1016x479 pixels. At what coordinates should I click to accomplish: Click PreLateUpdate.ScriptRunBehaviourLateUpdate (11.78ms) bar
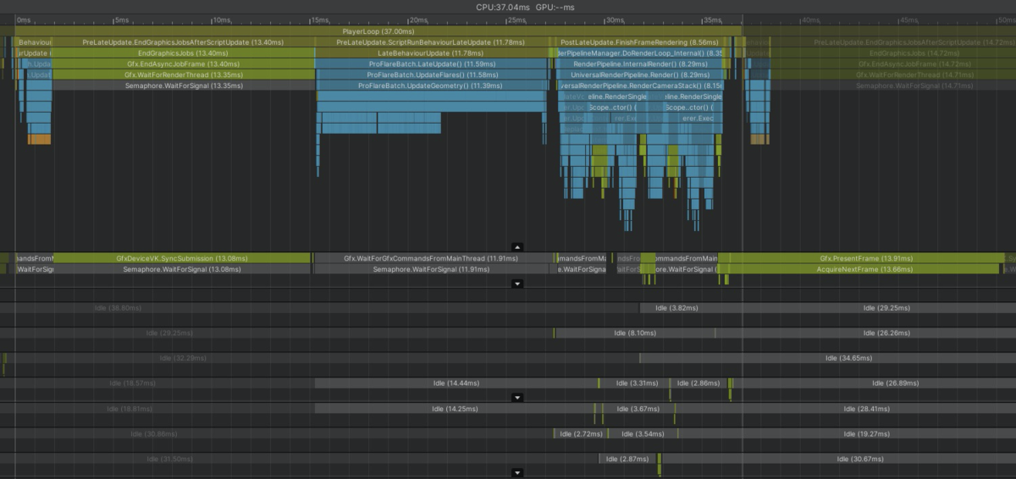click(432, 42)
